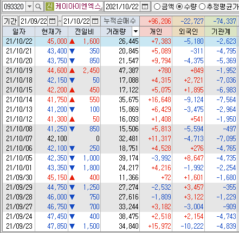This screenshot has width=239, height=233.
Task: Click the stock name 케이아이엔엑스
Action: coord(78,6)
